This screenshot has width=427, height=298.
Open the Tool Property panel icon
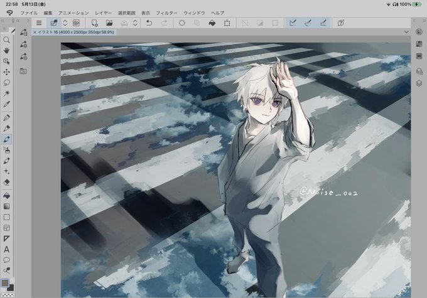(23, 44)
